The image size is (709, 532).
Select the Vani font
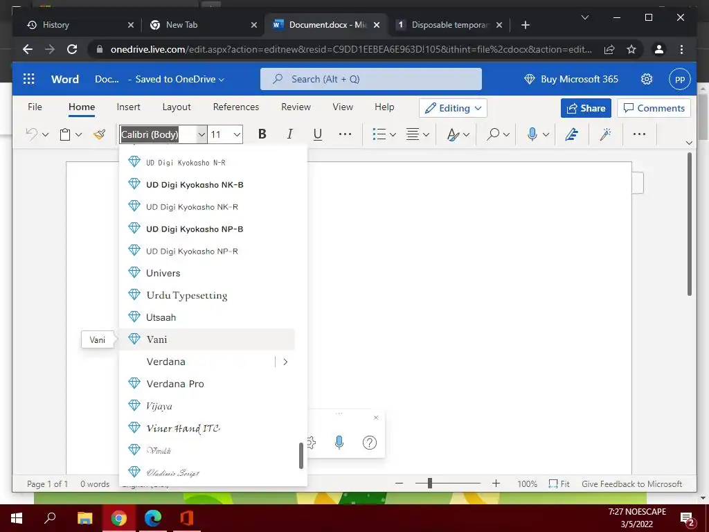(x=207, y=339)
